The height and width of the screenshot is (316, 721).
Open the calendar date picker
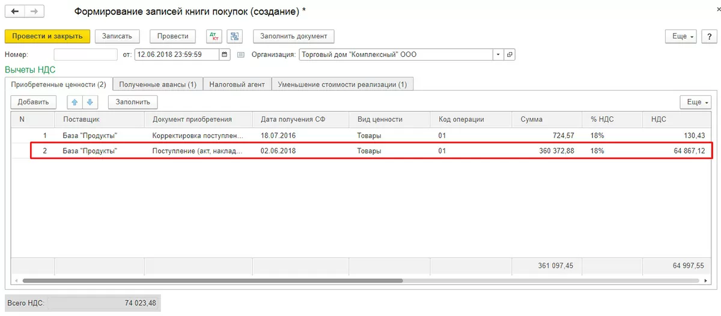225,55
